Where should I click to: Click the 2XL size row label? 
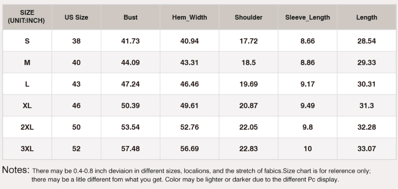[27, 127]
